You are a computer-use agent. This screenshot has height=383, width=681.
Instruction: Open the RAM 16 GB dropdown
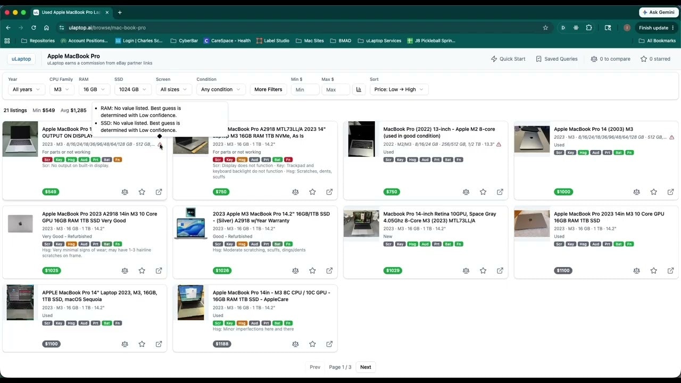tap(94, 89)
